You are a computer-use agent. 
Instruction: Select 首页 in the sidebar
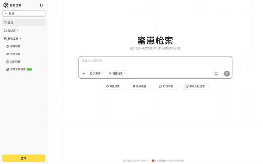click(x=24, y=23)
